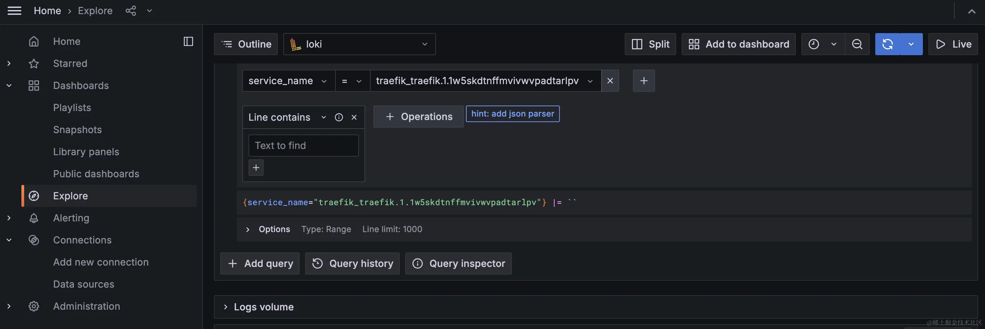
Task: Remove the Line contains operation
Action: [354, 117]
